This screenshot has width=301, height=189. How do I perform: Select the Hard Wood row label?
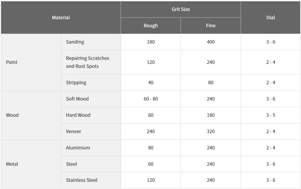tap(91, 115)
